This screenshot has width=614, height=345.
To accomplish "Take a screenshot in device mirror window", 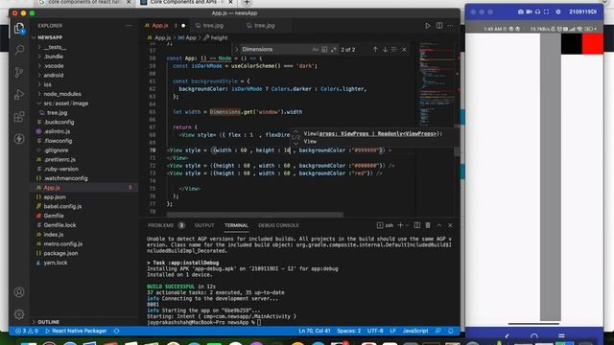I will [x=520, y=11].
